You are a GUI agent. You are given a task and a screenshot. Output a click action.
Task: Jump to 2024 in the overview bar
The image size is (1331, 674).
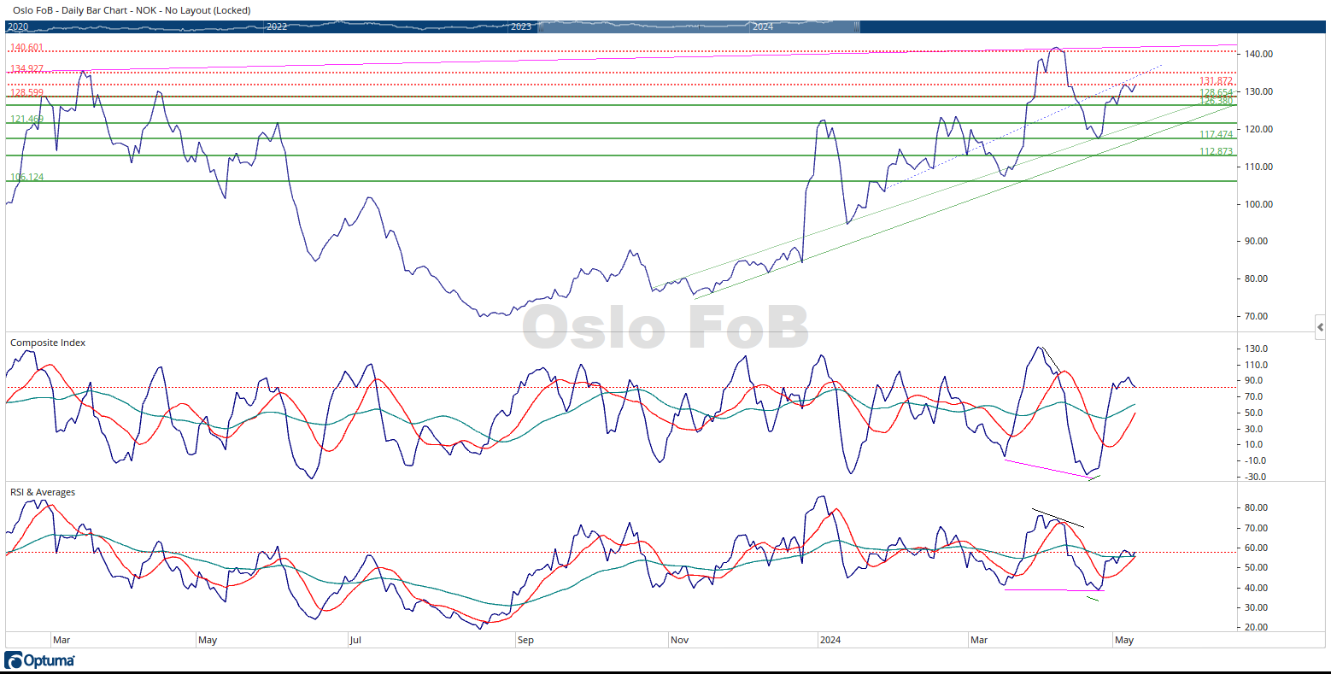pyautogui.click(x=763, y=26)
